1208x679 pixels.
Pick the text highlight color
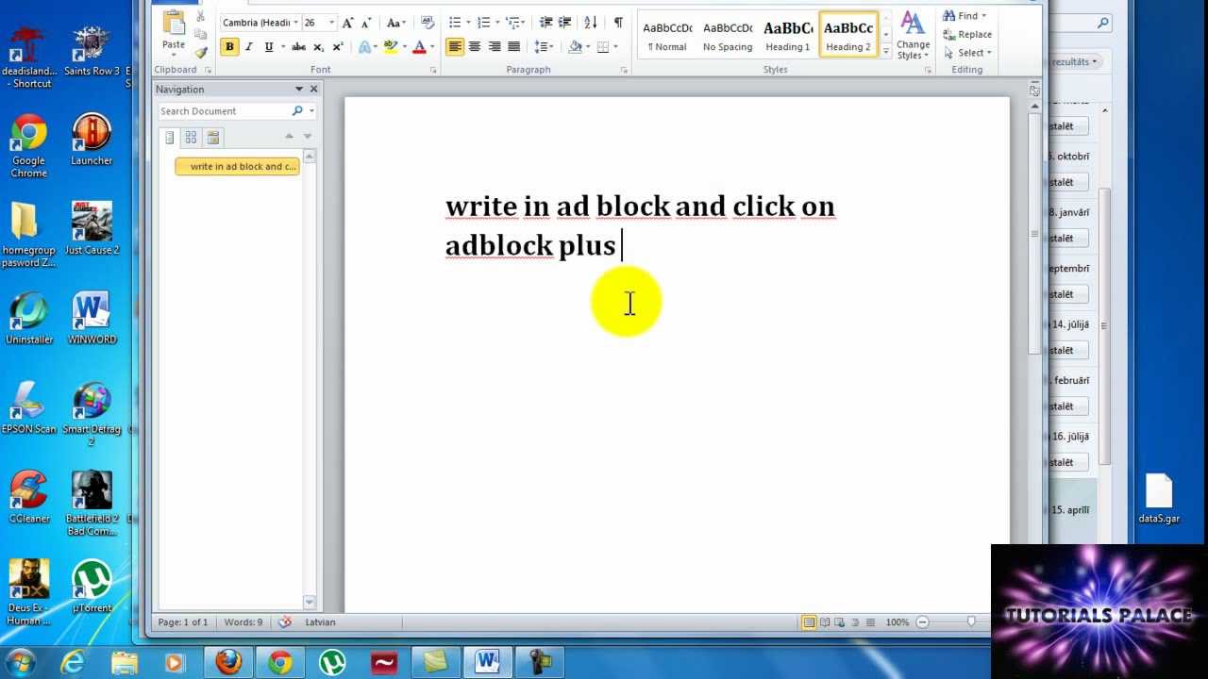(391, 47)
